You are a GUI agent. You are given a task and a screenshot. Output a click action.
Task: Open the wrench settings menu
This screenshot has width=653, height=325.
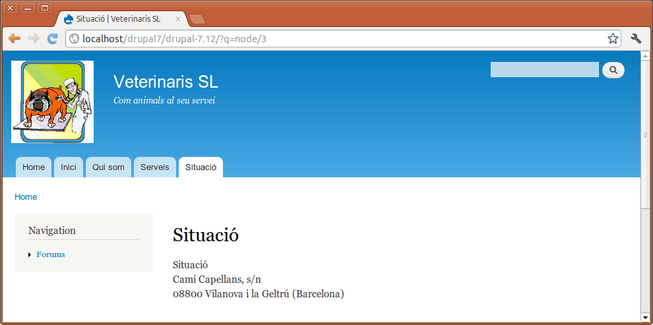click(x=636, y=39)
